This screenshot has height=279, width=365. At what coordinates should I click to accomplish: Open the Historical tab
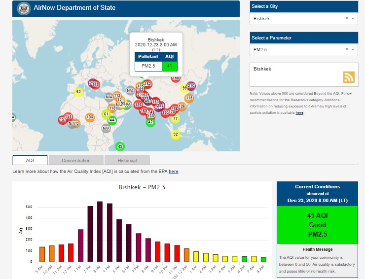coord(127,160)
